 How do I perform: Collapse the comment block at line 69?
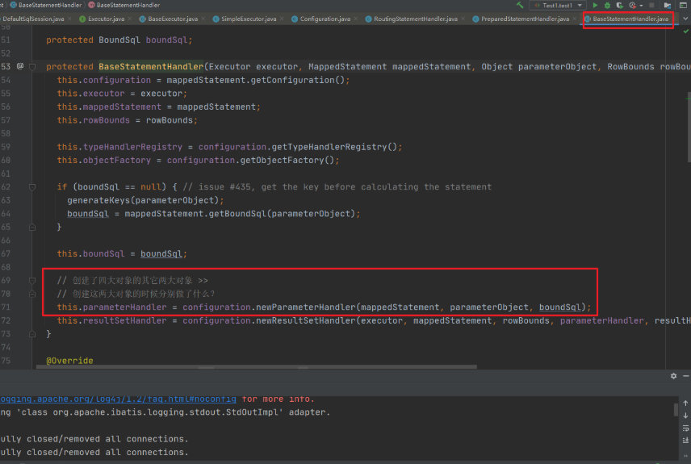(x=32, y=281)
